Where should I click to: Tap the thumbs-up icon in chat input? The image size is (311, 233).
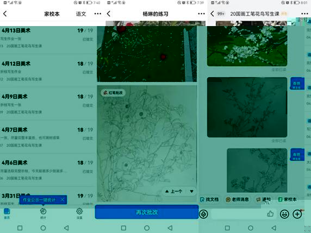[270, 214]
